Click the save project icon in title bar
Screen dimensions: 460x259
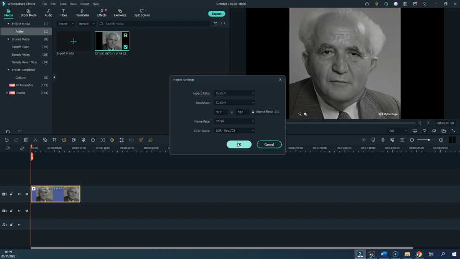(405, 4)
